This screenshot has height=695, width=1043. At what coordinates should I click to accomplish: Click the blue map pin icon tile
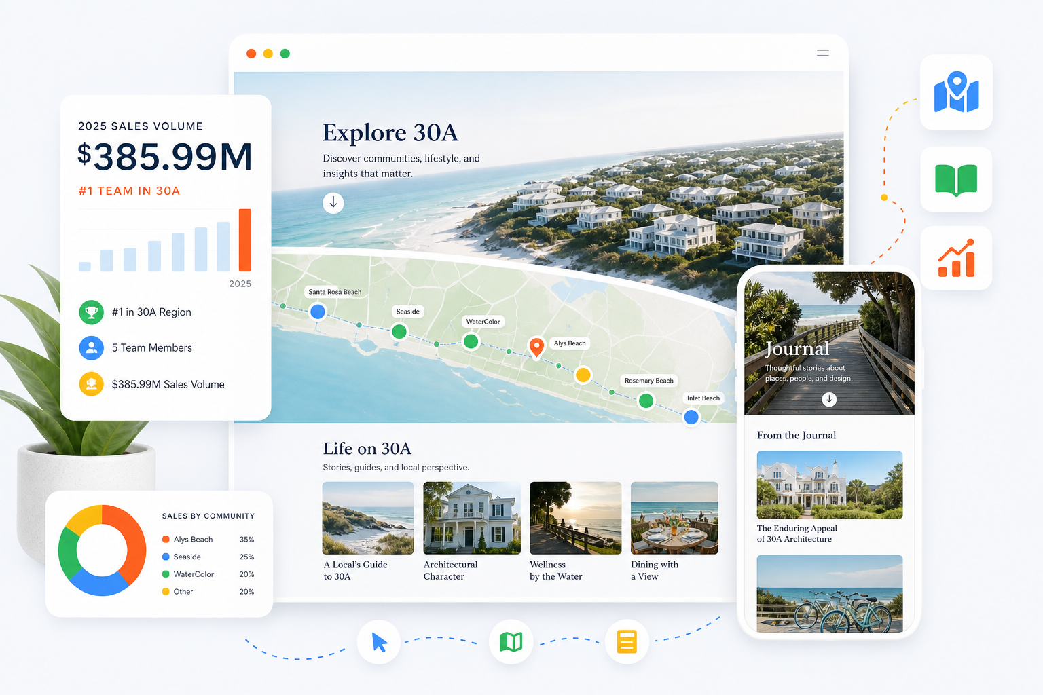click(x=956, y=92)
